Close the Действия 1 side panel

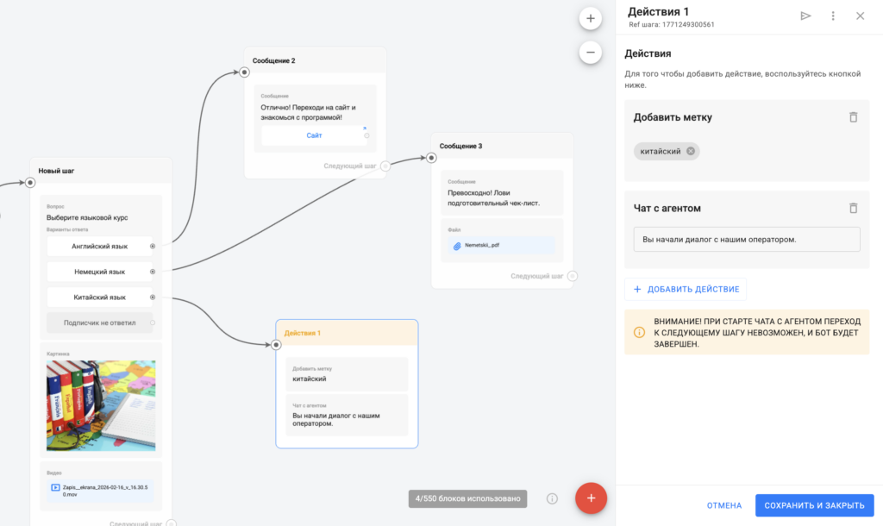860,16
